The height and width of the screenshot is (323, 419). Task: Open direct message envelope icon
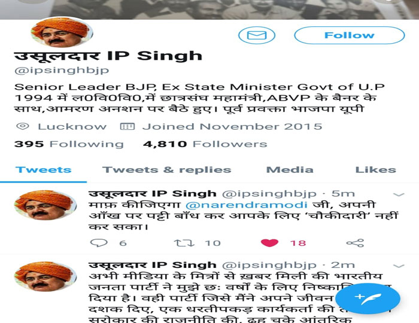[257, 35]
